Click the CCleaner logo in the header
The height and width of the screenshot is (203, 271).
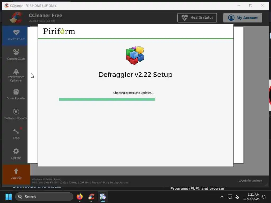(x=16, y=17)
